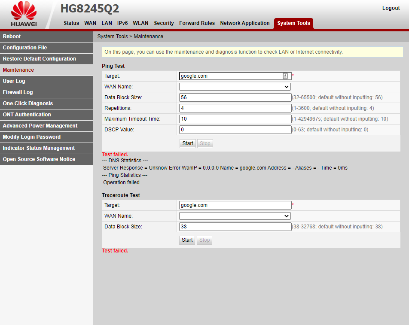Open User Log page

pyautogui.click(x=46, y=81)
